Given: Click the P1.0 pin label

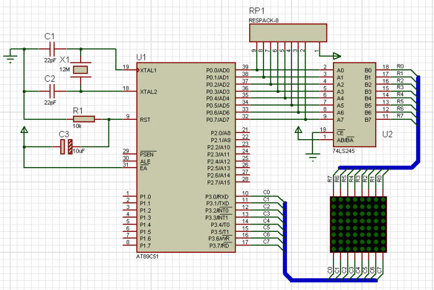Looking at the screenshot, I should tap(145, 197).
